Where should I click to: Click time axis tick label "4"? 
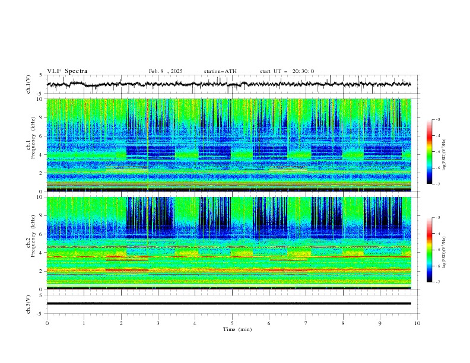195,323
